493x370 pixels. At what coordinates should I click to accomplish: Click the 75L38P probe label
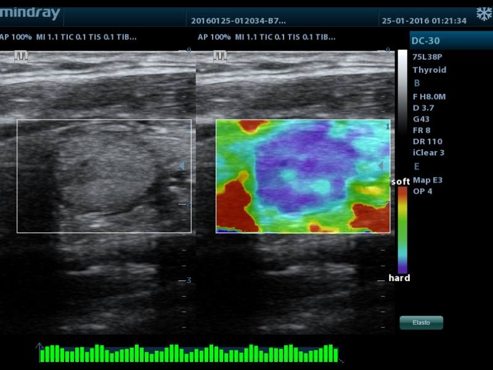click(427, 57)
